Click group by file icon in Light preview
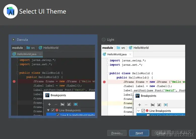 [x=159, y=105]
